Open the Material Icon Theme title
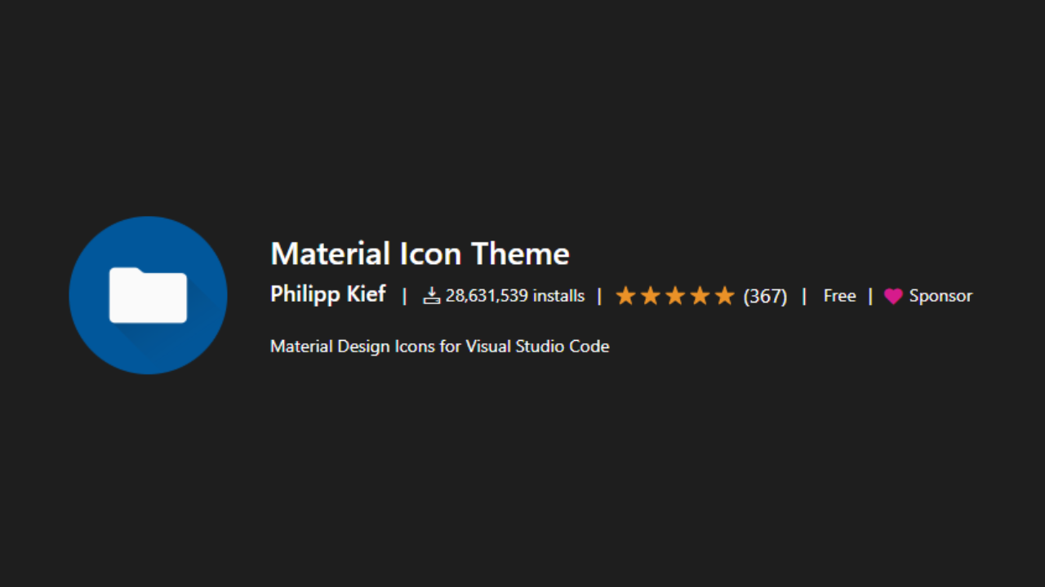The image size is (1045, 587). coord(420,254)
